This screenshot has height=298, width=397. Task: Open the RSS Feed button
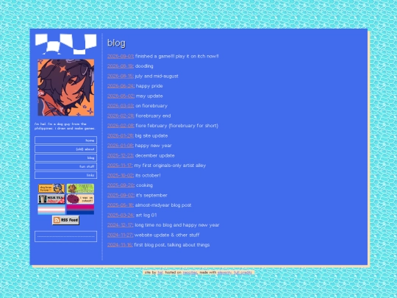coord(66,220)
